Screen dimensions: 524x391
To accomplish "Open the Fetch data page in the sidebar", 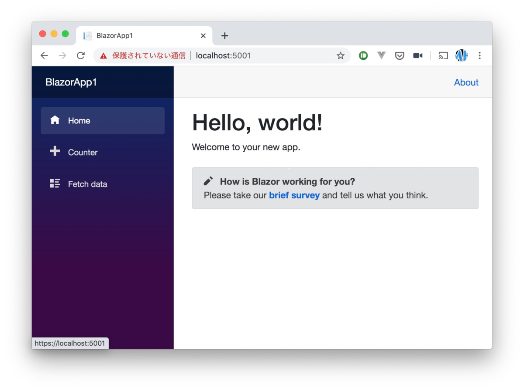I will pos(103,184).
